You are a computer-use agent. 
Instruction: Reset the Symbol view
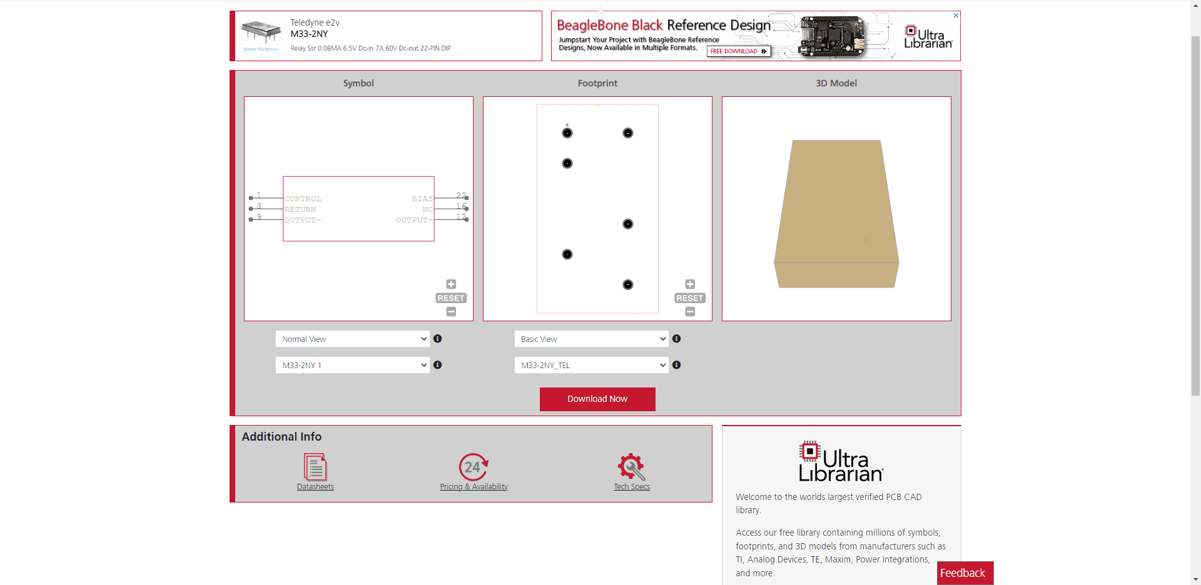451,298
